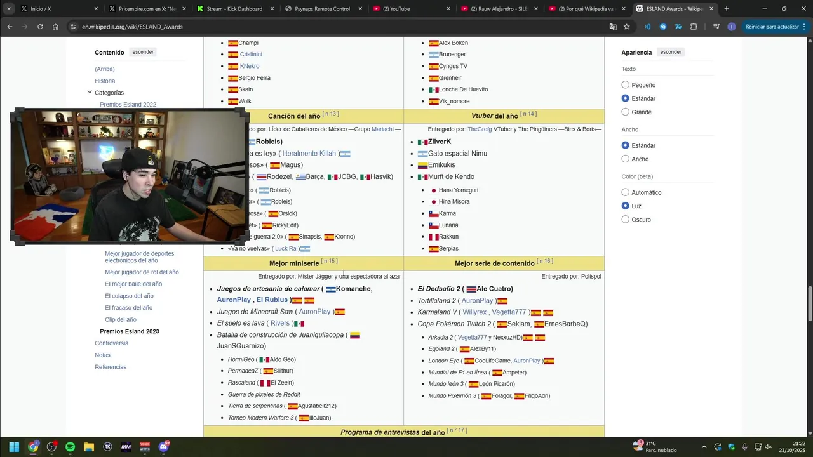Open Voicemeeter from taskbar
The image size is (813, 457).
click(x=145, y=447)
